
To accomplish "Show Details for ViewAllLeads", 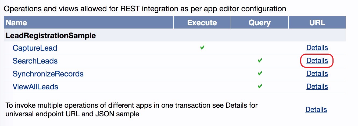I will click(317, 86).
